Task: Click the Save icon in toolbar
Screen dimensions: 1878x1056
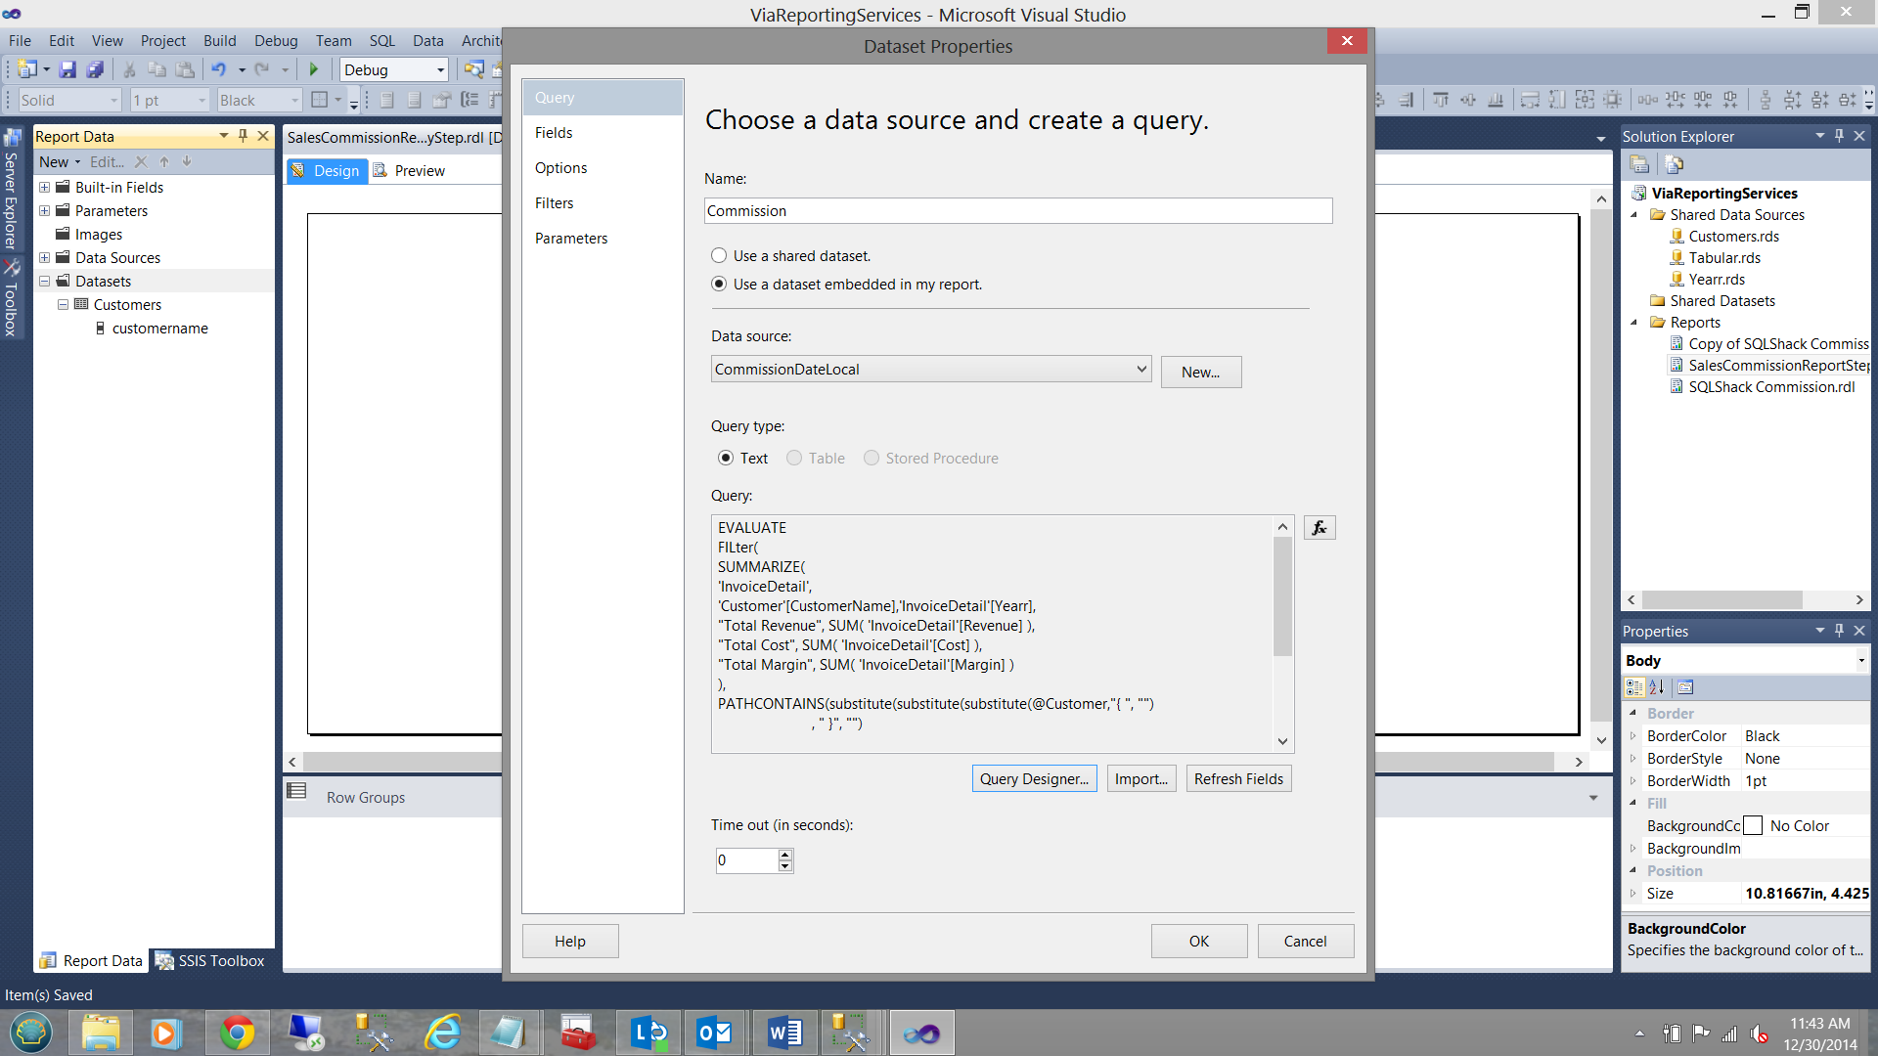Action: pyautogui.click(x=67, y=69)
